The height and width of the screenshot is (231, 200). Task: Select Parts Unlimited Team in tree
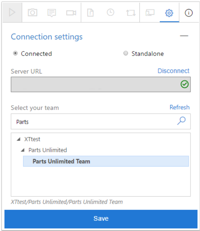click(106, 161)
